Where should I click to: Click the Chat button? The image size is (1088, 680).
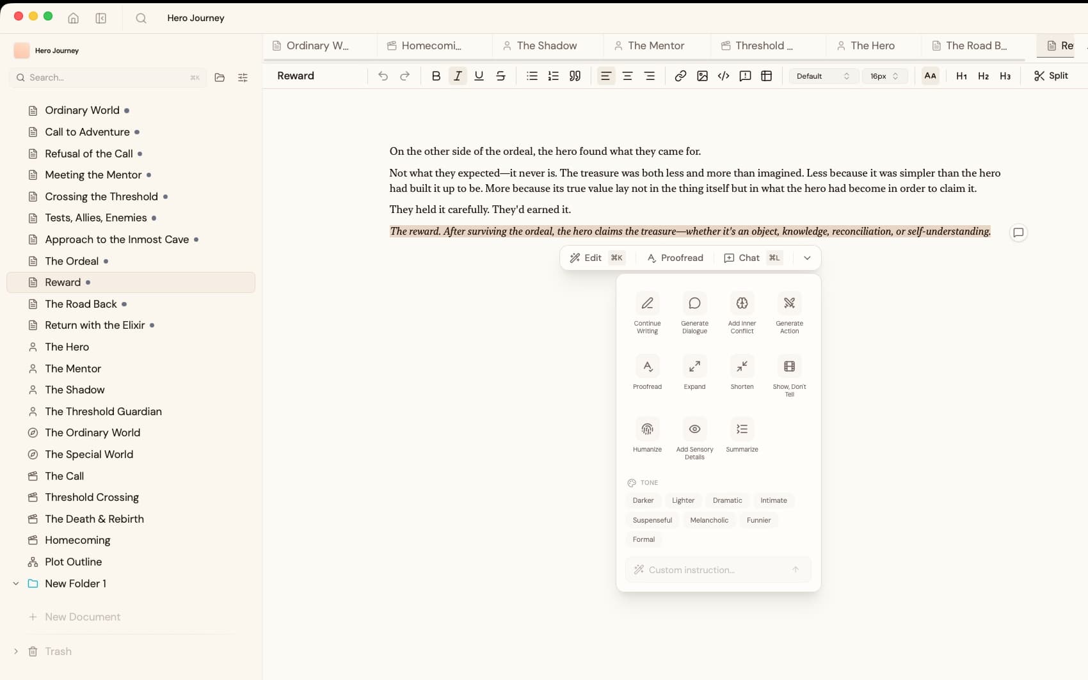[x=753, y=258]
